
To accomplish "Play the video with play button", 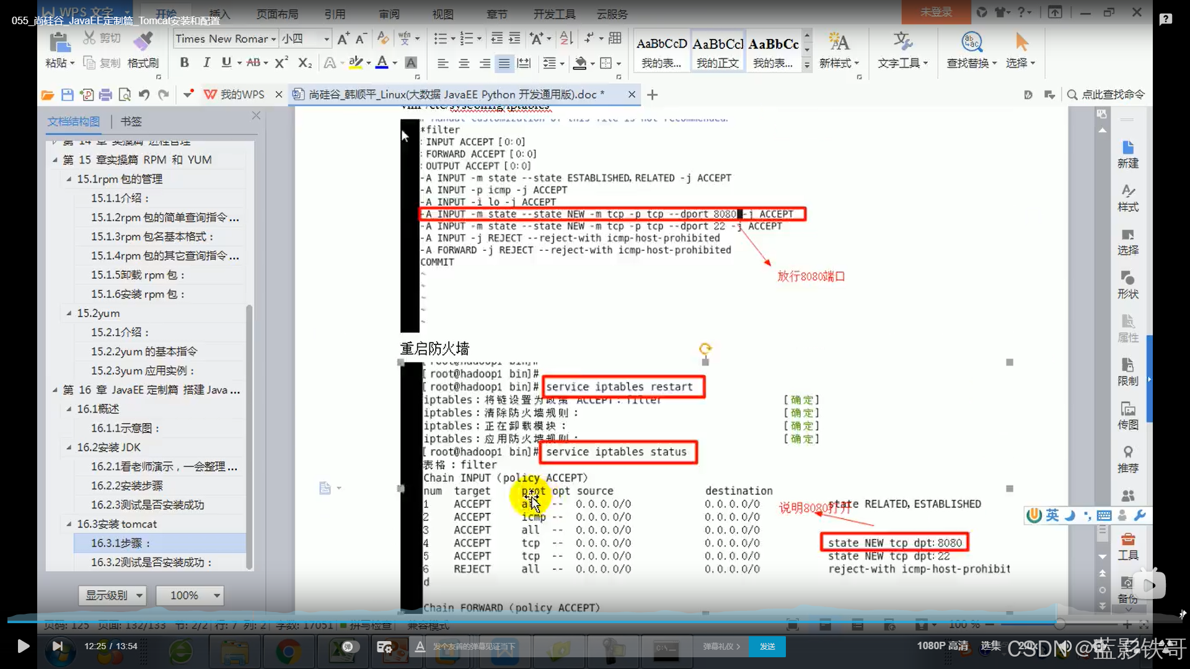I will (x=23, y=646).
